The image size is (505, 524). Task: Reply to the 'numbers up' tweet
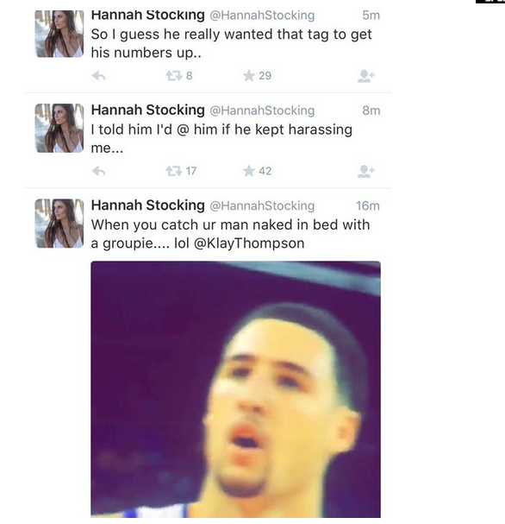pyautogui.click(x=99, y=76)
